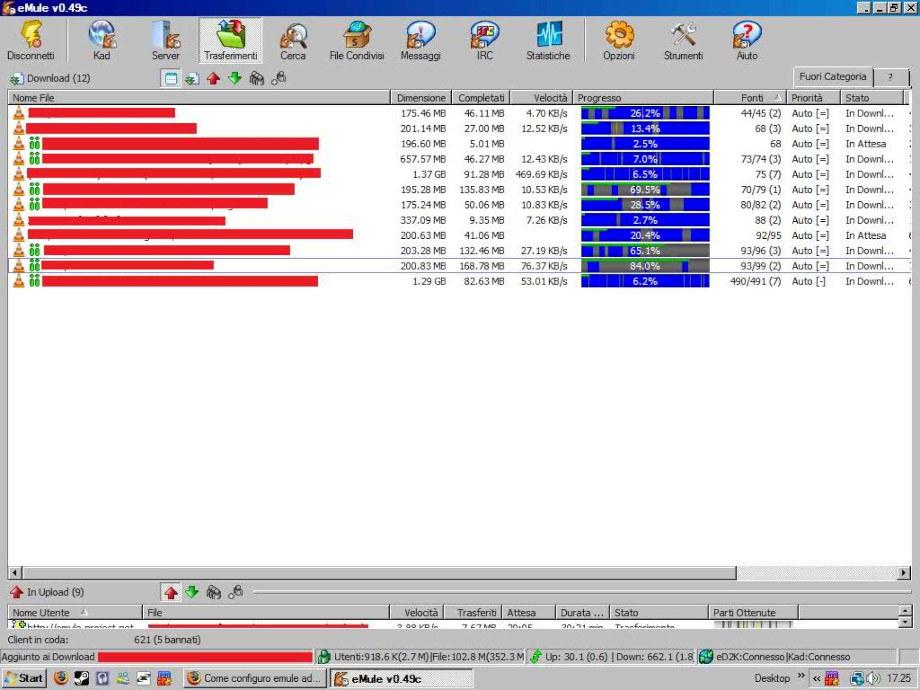920x690 pixels.
Task: Show queue clients icon in download toolbar
Action: 257,79
